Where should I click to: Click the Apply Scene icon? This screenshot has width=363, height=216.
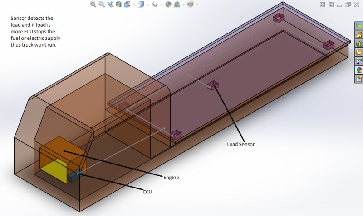pyautogui.click(x=177, y=5)
